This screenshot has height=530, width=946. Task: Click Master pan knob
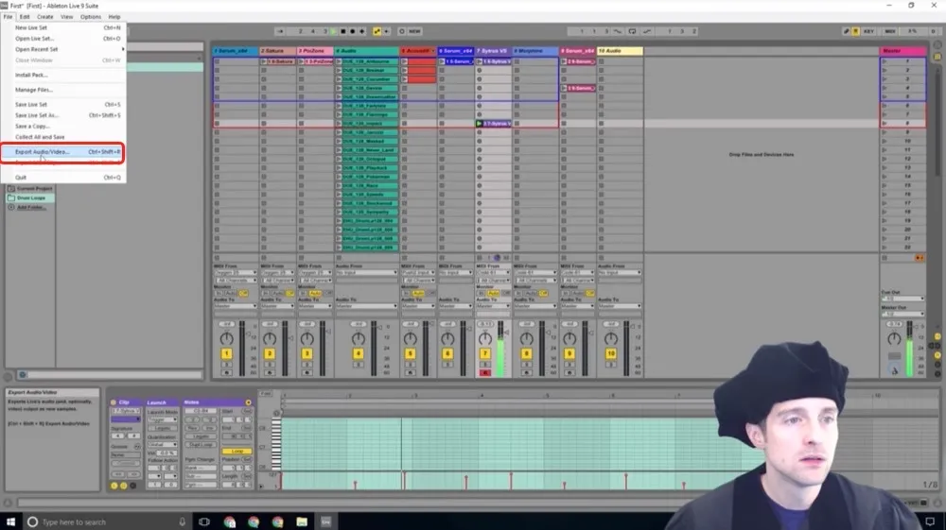(x=894, y=338)
